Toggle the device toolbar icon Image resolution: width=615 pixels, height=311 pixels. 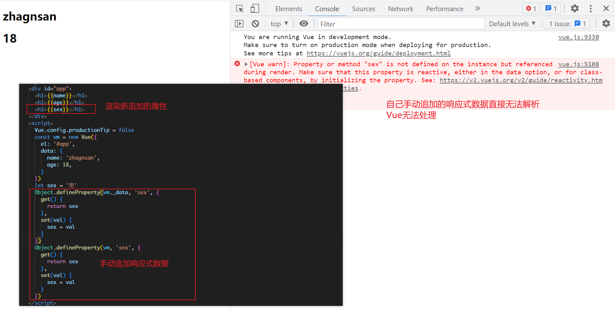tap(255, 9)
